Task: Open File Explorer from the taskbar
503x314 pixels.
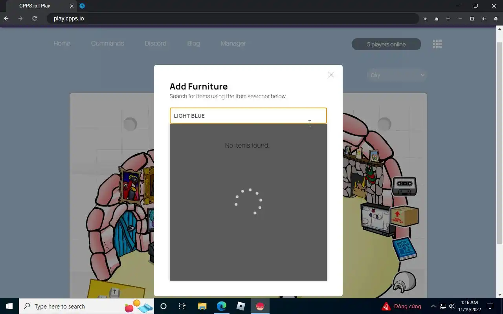Action: tap(202, 306)
